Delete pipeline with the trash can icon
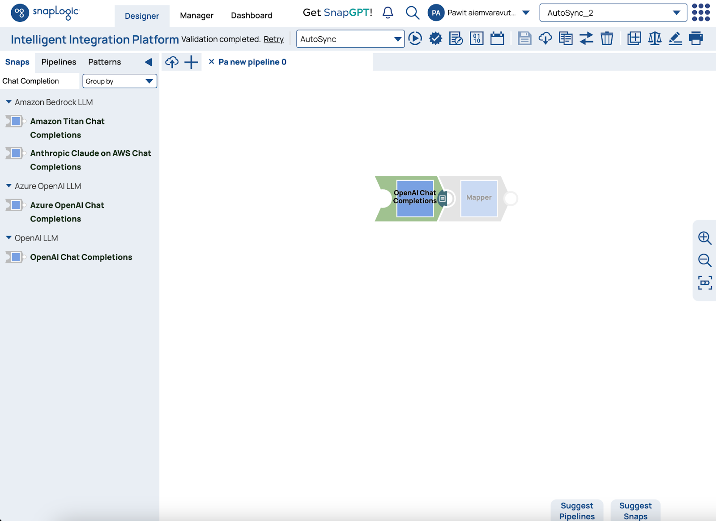Image resolution: width=716 pixels, height=521 pixels. 607,38
